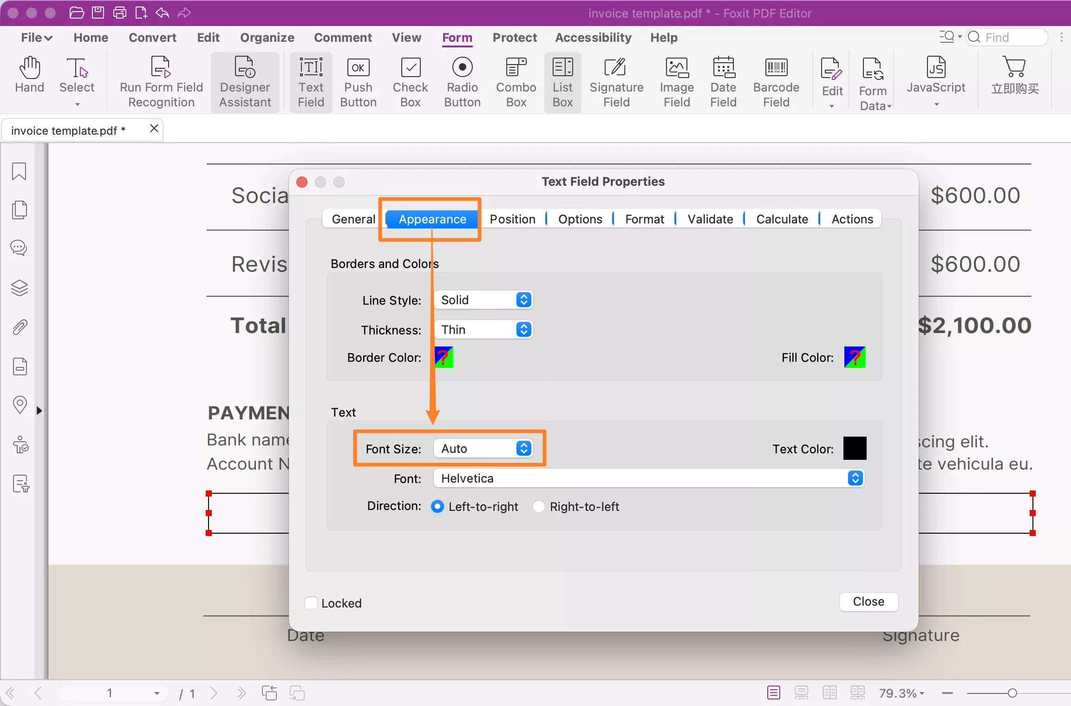This screenshot has height=706, width=1071.
Task: Pick the Border Color swatch
Action: [x=444, y=357]
